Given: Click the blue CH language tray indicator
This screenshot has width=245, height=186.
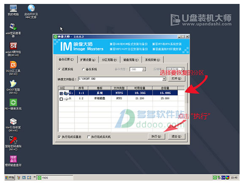Looking at the screenshot, I should click(223, 178).
